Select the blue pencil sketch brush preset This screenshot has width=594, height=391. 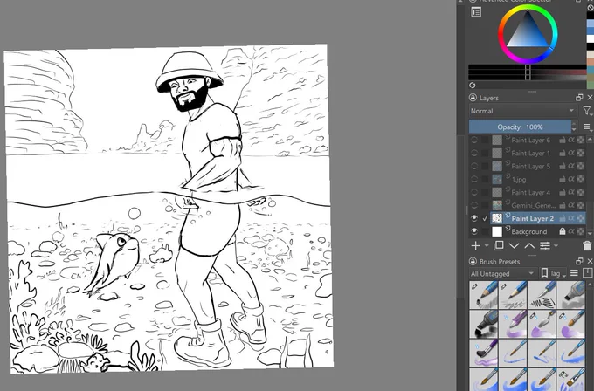tap(484, 294)
